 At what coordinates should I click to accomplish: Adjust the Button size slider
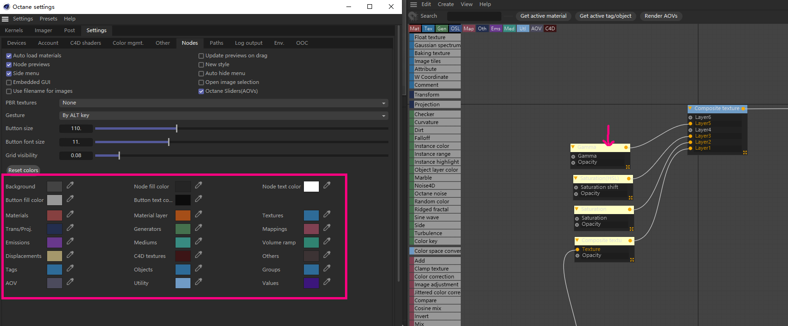click(242, 128)
